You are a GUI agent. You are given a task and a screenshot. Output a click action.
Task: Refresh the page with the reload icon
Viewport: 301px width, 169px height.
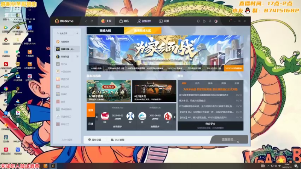pos(92,21)
